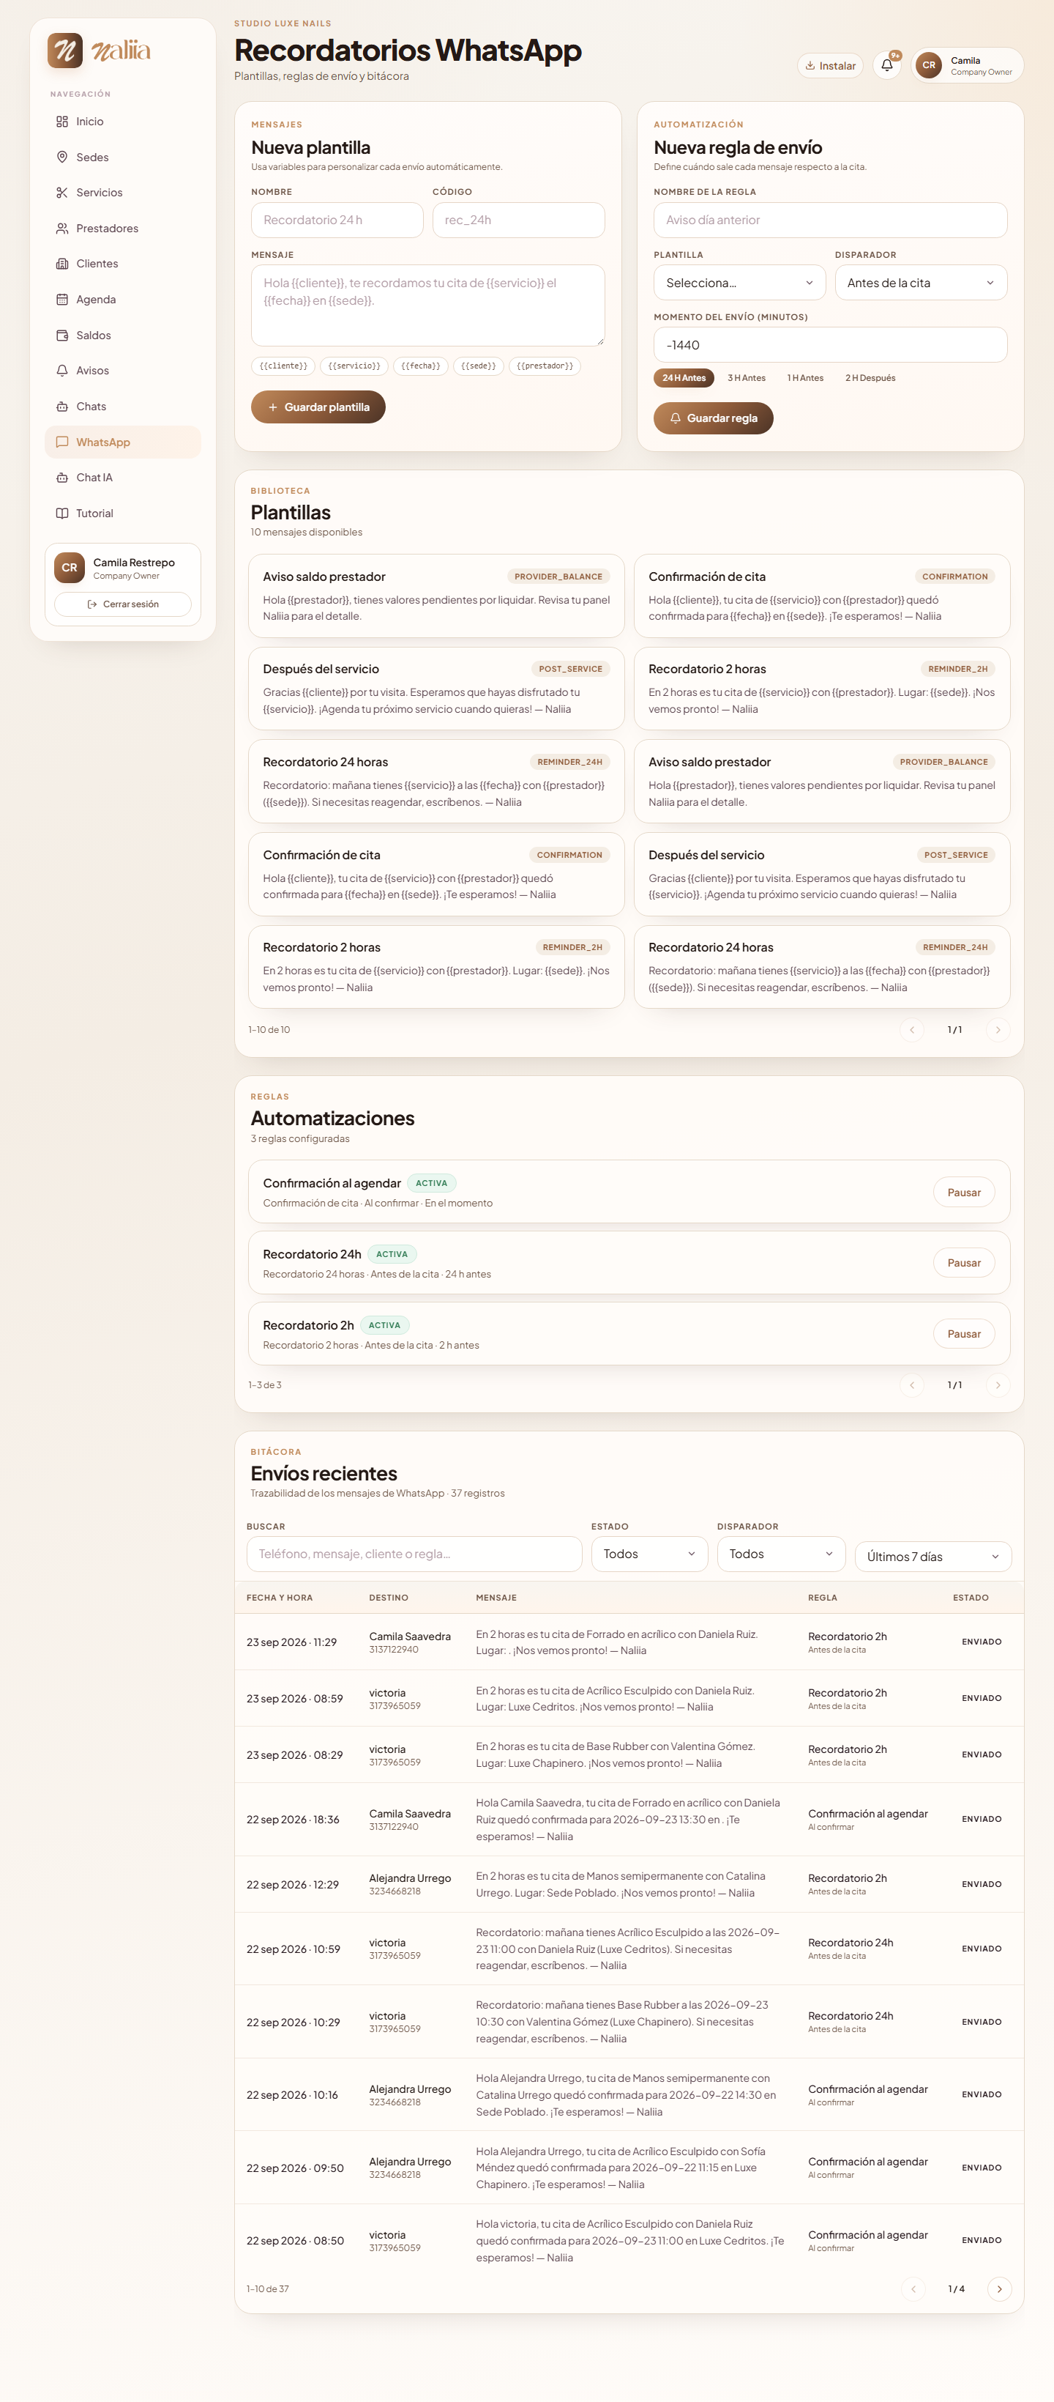Click the Chat IA bot icon
The image size is (1054, 2402).
click(x=62, y=478)
